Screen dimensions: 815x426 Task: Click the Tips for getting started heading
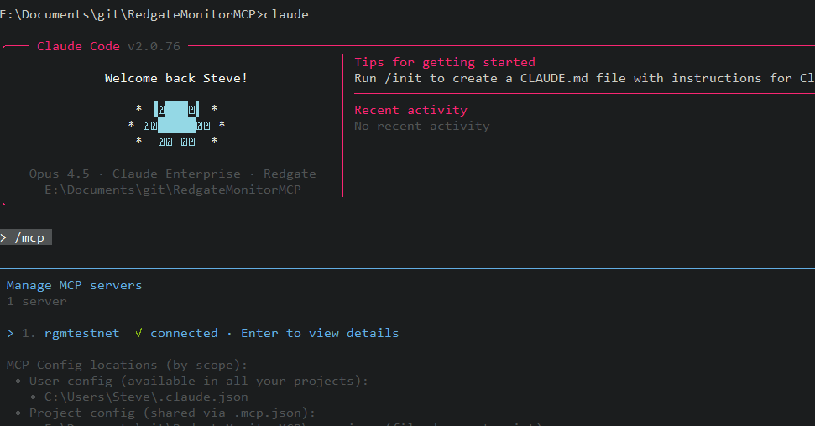point(444,62)
